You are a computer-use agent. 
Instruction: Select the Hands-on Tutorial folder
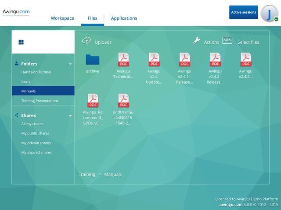(36, 72)
